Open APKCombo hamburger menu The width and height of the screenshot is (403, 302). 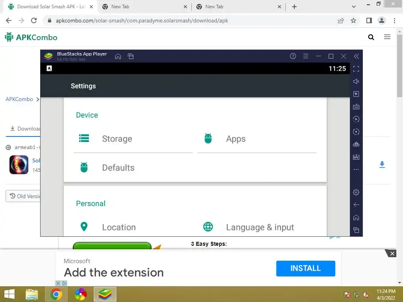(387, 37)
